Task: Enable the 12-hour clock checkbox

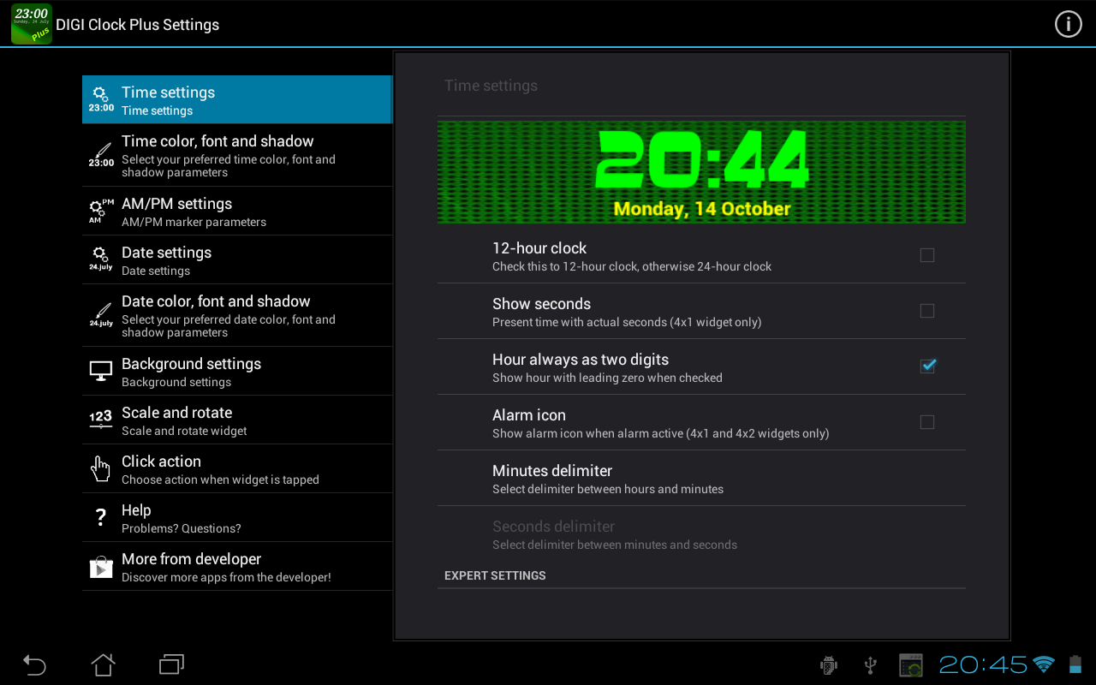Action: pos(927,255)
